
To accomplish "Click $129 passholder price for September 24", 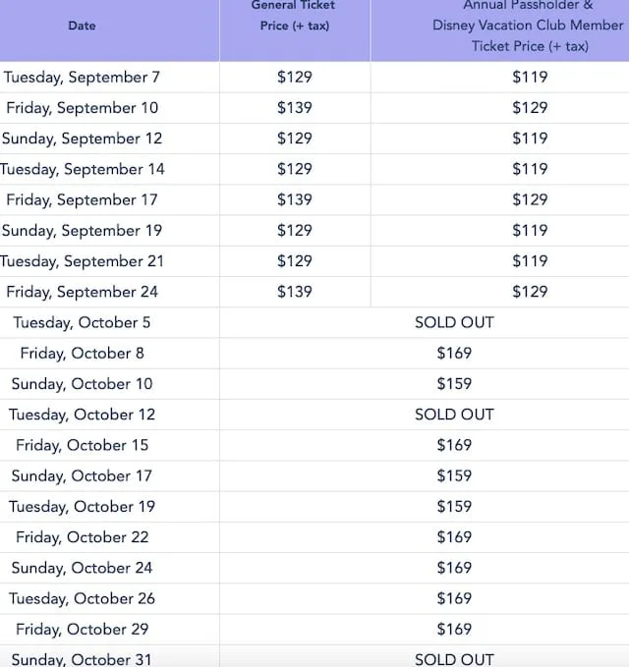I will (530, 292).
